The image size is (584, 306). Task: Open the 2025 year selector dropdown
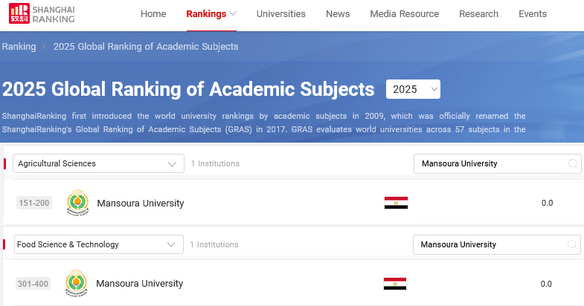tap(413, 89)
